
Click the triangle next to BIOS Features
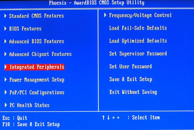click(6, 29)
